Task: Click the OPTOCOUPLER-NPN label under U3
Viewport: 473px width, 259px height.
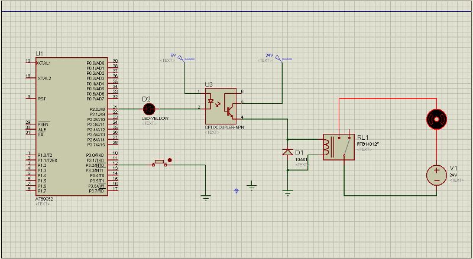Action: (x=224, y=127)
